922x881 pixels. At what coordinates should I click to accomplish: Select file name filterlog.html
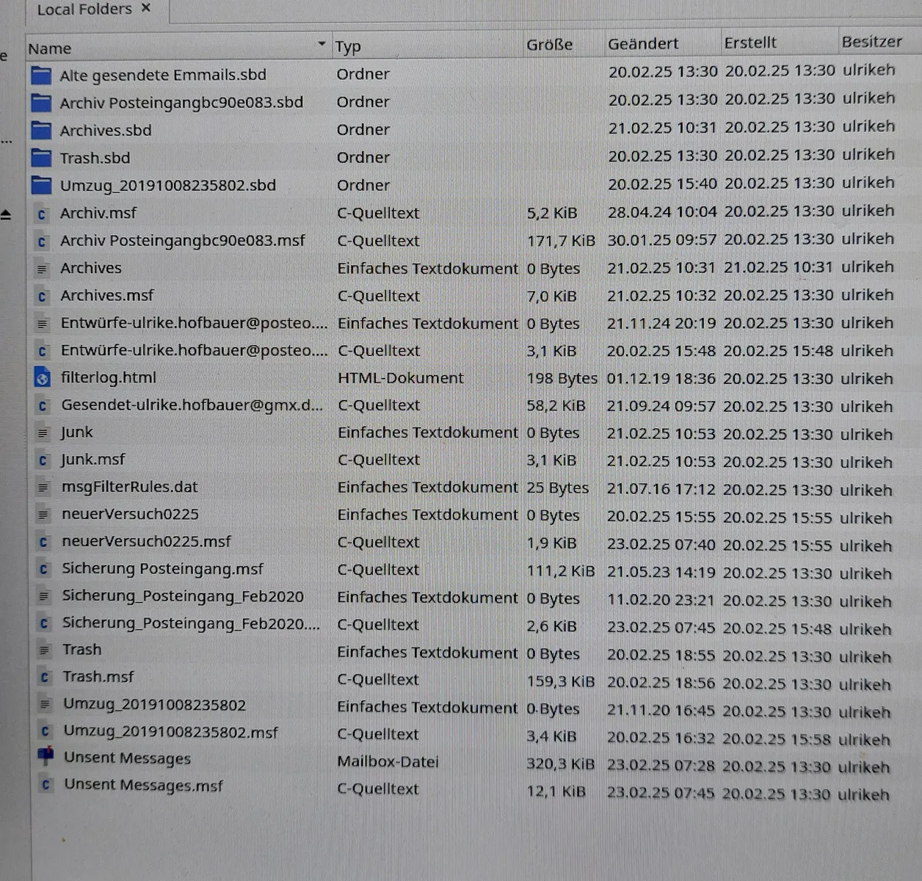[x=109, y=378]
